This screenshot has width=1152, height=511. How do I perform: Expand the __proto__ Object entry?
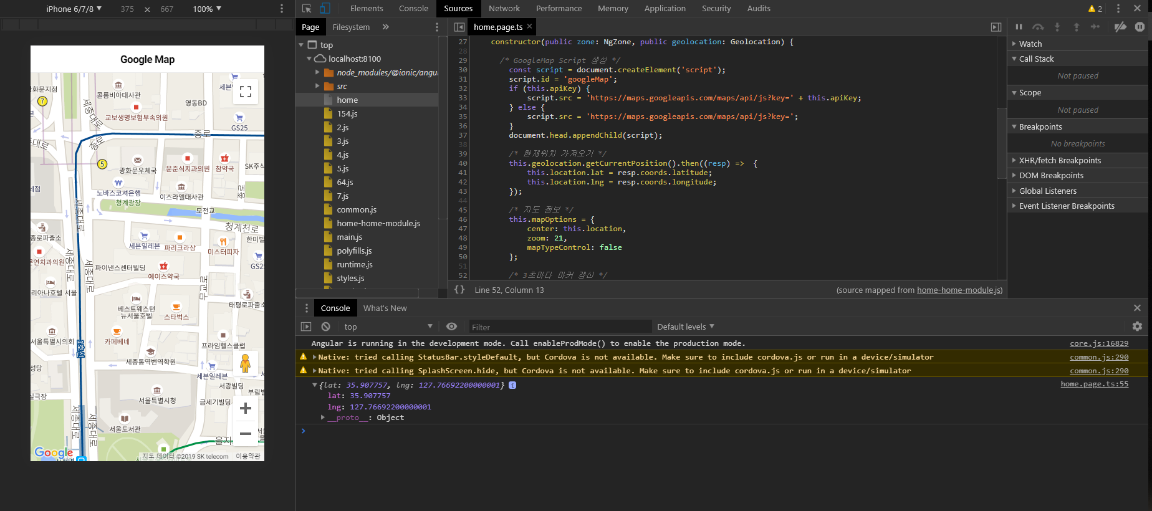pos(322,418)
